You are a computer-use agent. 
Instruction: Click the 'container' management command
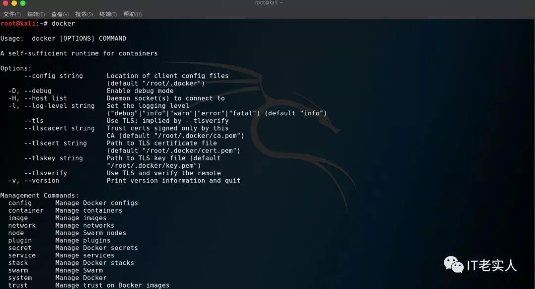pos(26,211)
